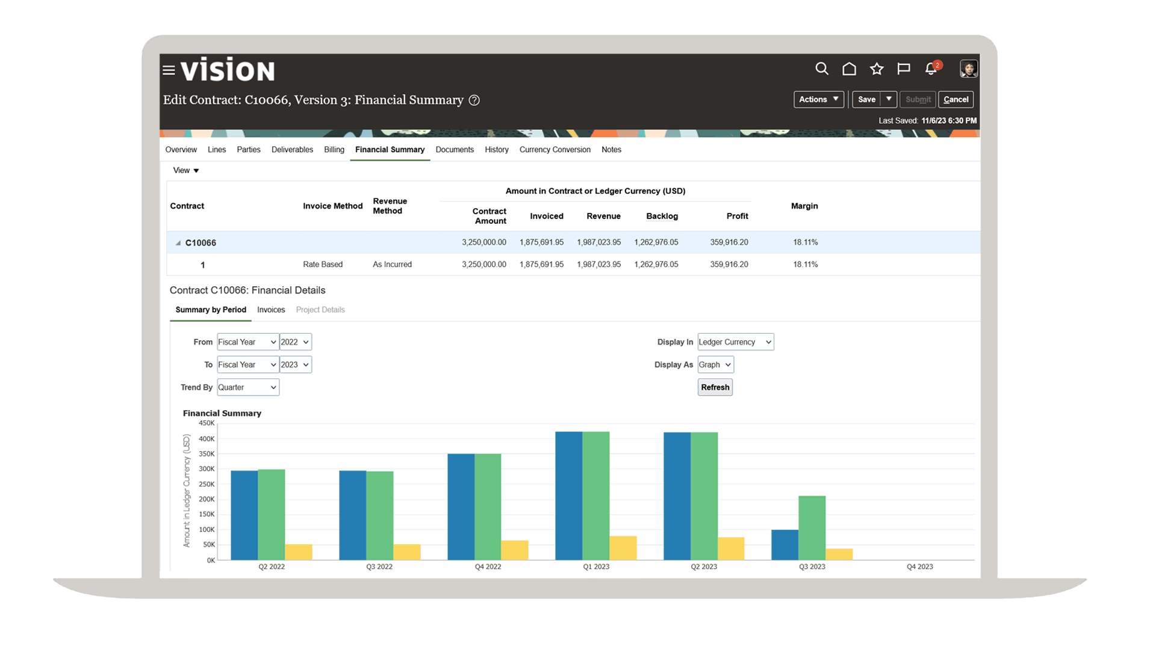Open notifications bell icon
The width and height of the screenshot is (1156, 652).
click(931, 69)
